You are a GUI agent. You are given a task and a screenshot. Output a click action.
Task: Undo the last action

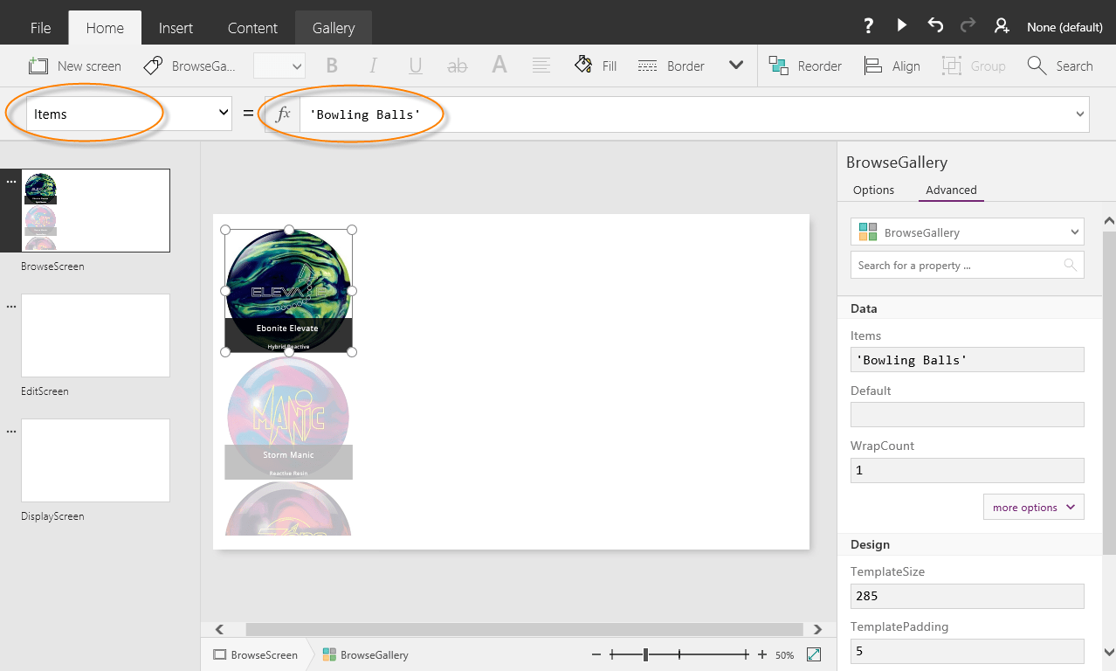934,25
